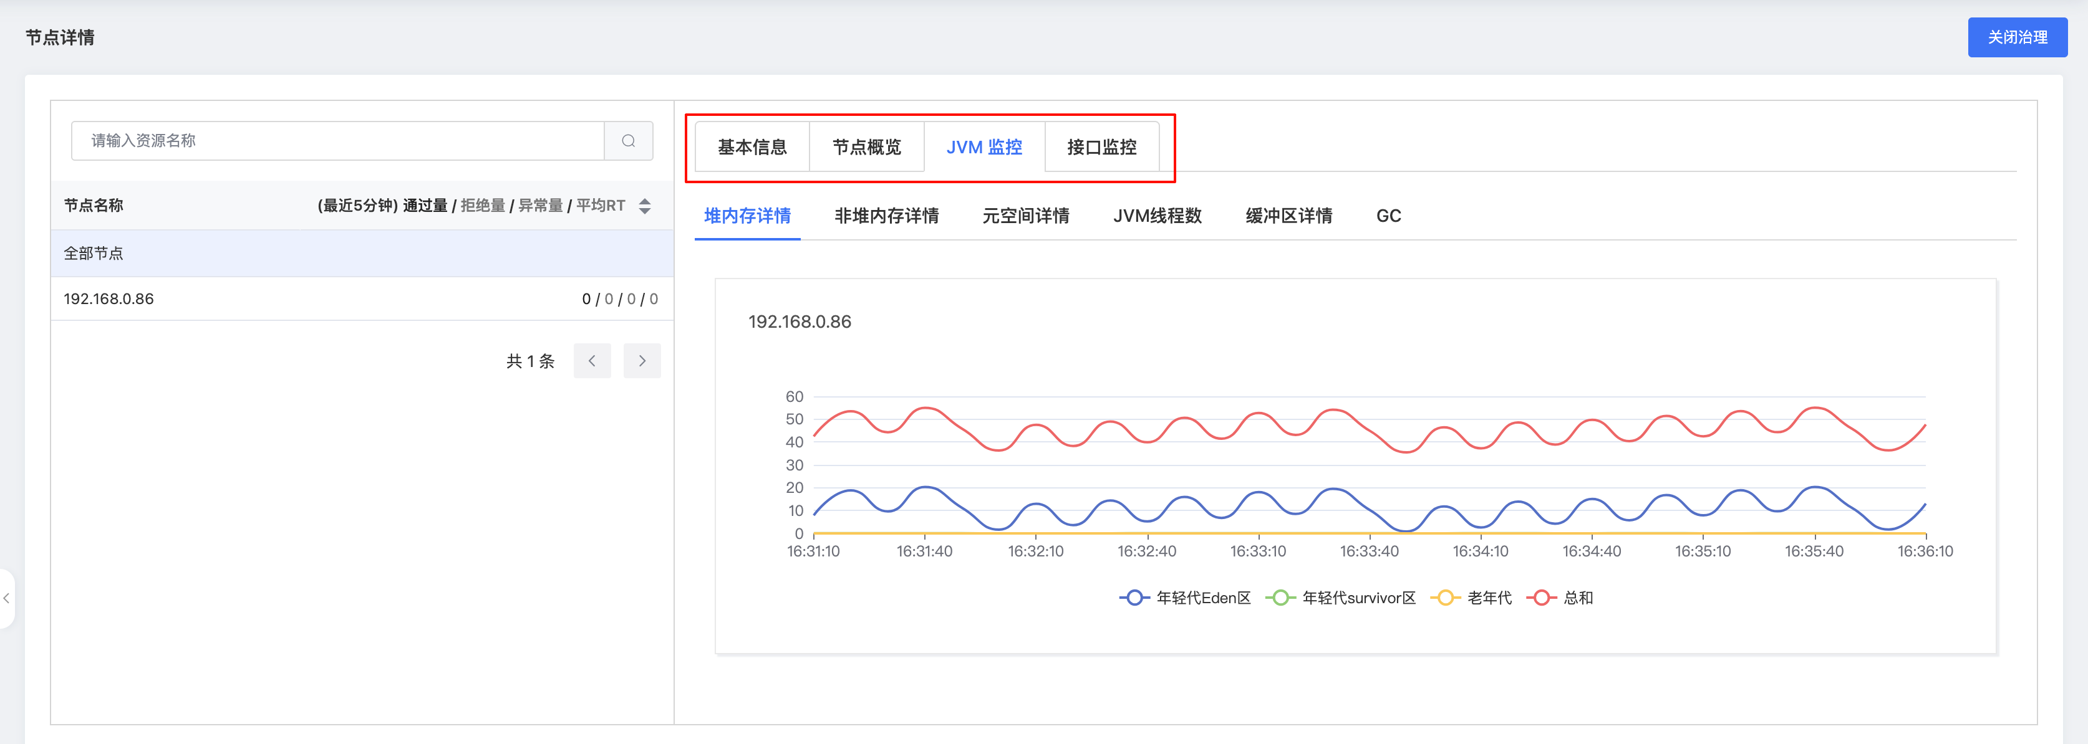This screenshot has height=744, width=2088.
Task: Go to previous page arrow
Action: click(592, 361)
